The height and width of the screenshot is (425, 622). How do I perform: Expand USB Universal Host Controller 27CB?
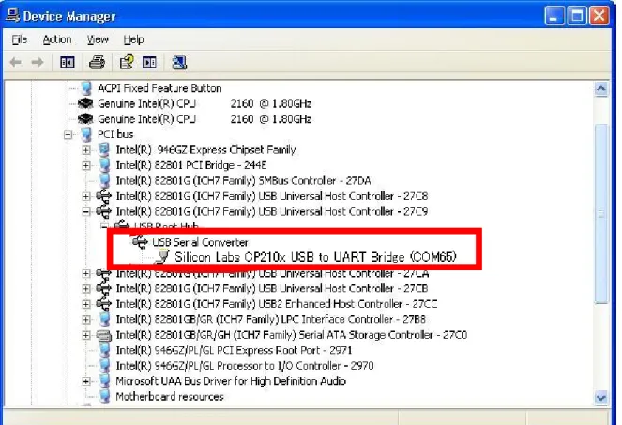(x=86, y=288)
